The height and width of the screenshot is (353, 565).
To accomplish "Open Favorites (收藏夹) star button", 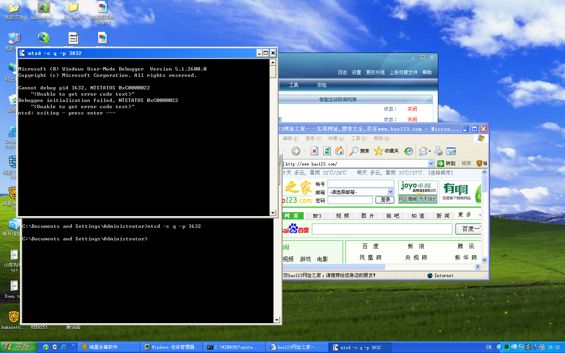I will coord(386,151).
